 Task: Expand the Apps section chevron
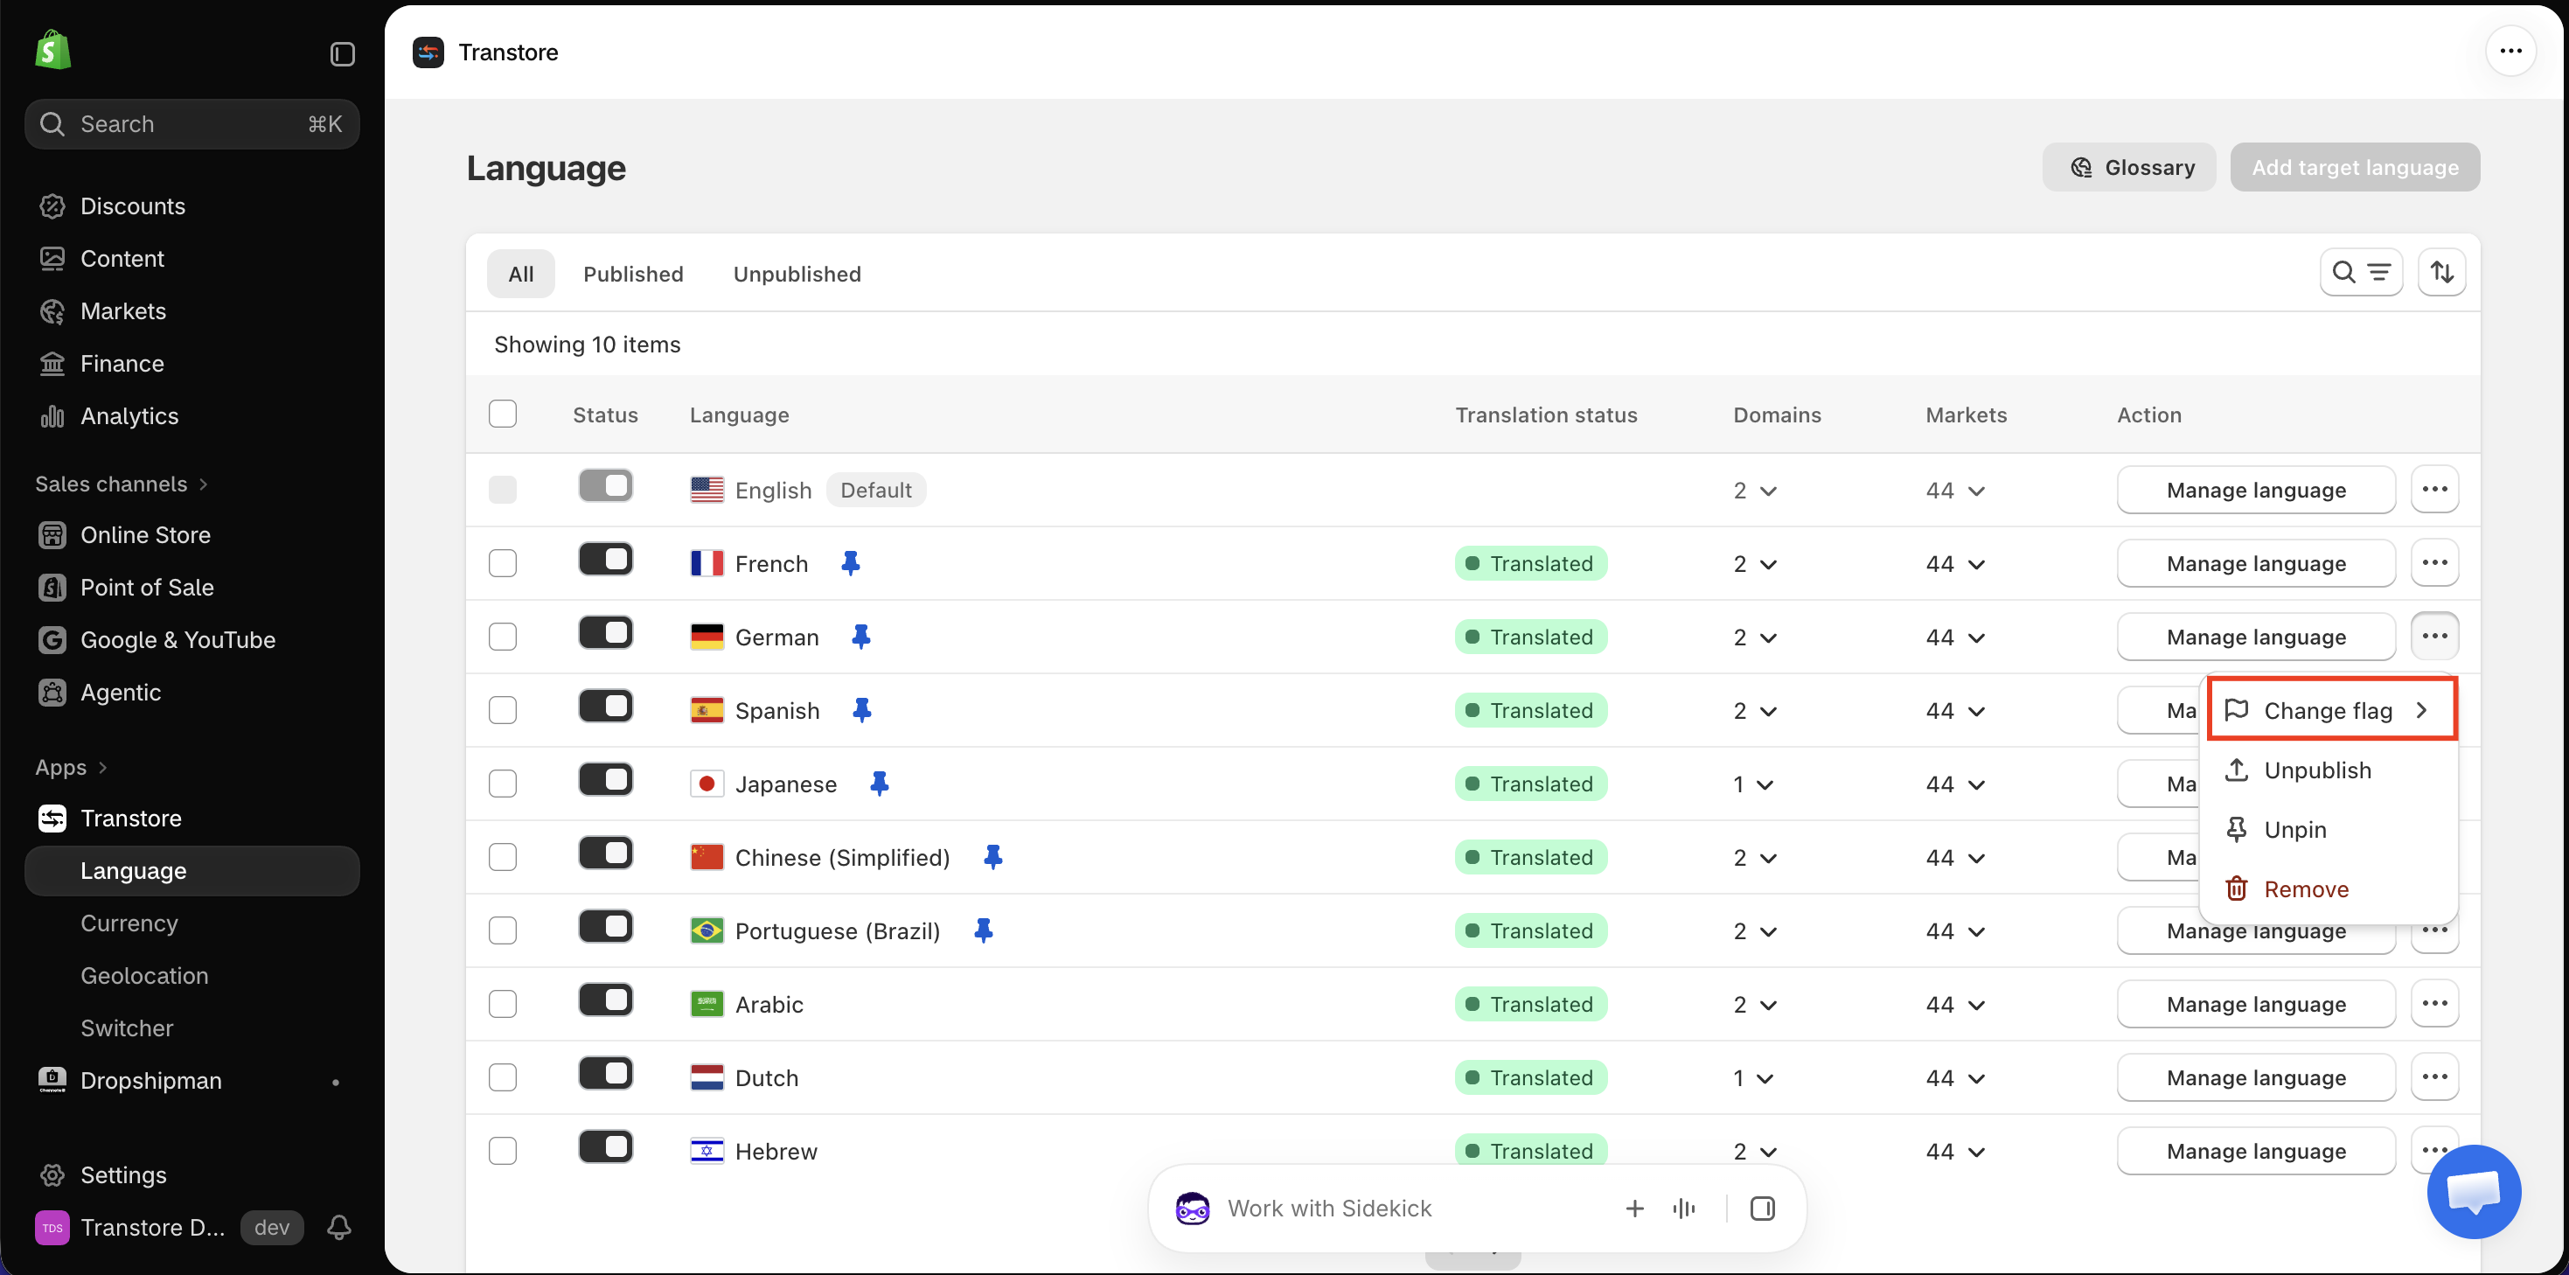coord(102,767)
